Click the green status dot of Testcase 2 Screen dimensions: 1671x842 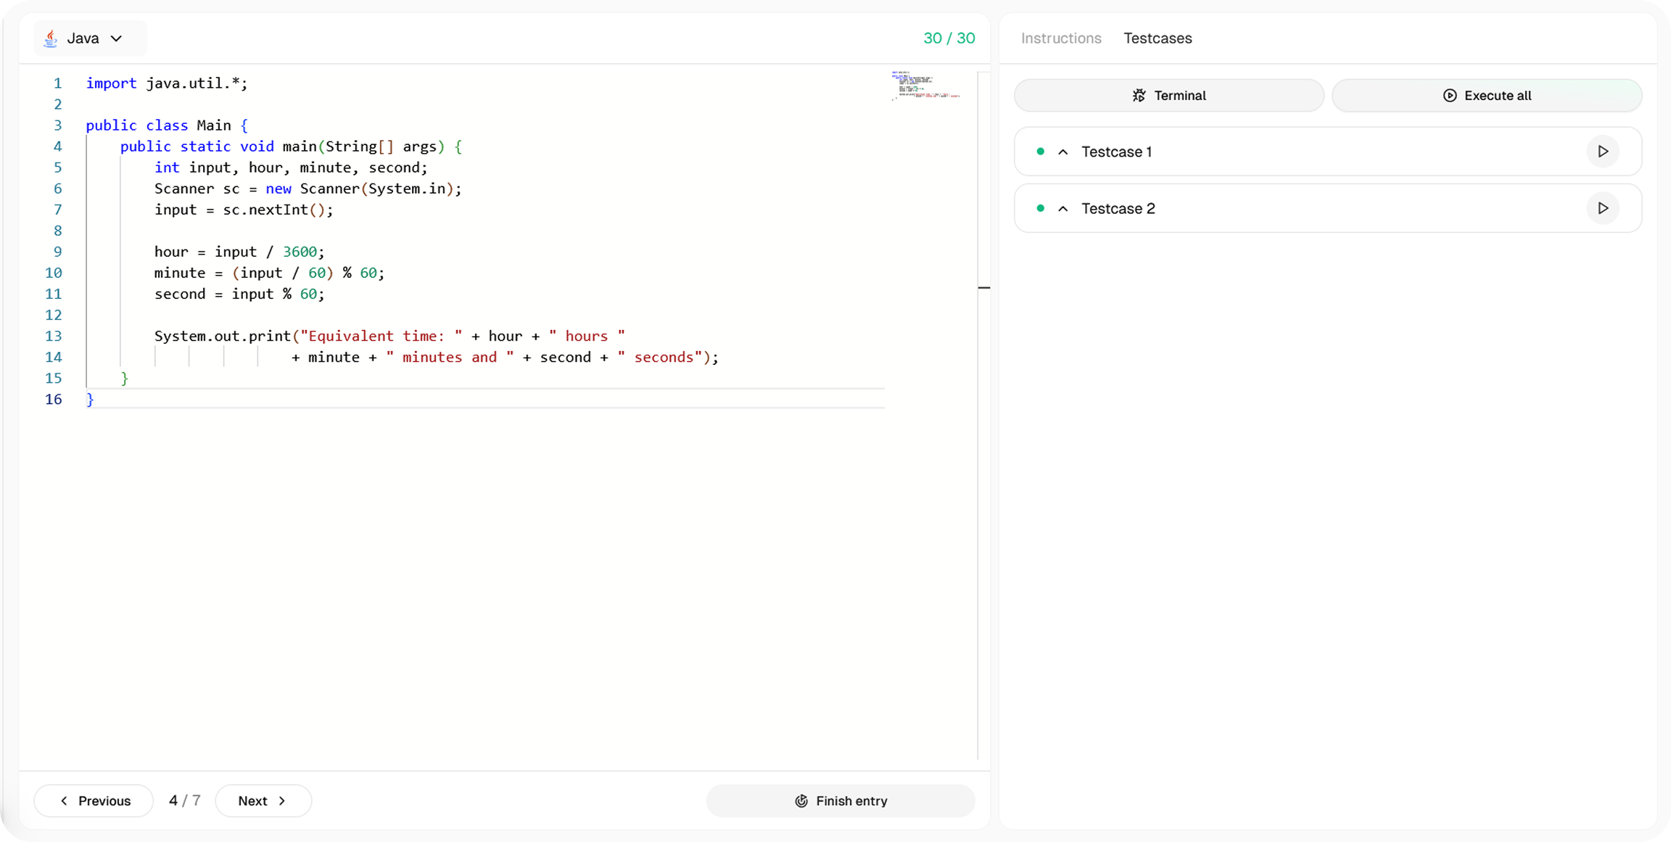(x=1040, y=208)
